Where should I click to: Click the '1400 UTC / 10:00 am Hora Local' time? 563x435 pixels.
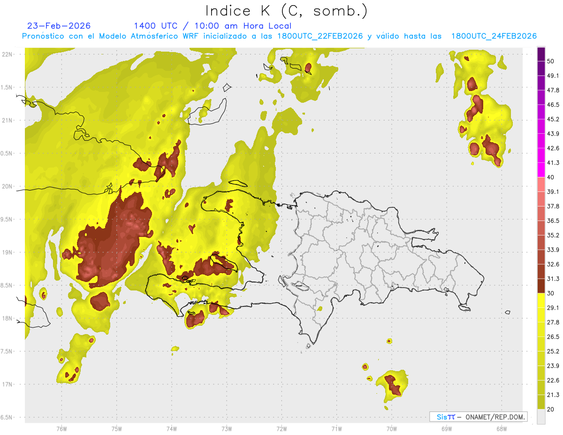[213, 26]
